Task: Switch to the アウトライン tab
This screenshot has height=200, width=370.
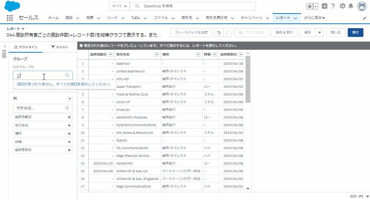Action: pyautogui.click(x=26, y=47)
